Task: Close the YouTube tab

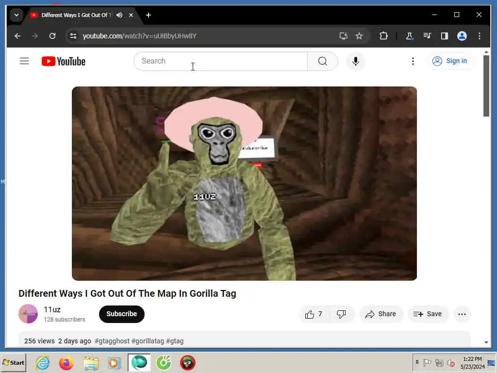Action: 131,15
